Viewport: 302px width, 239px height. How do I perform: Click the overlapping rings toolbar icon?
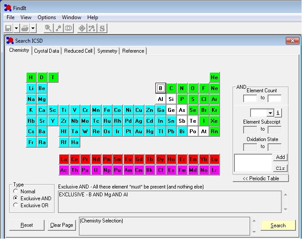[x=69, y=28]
